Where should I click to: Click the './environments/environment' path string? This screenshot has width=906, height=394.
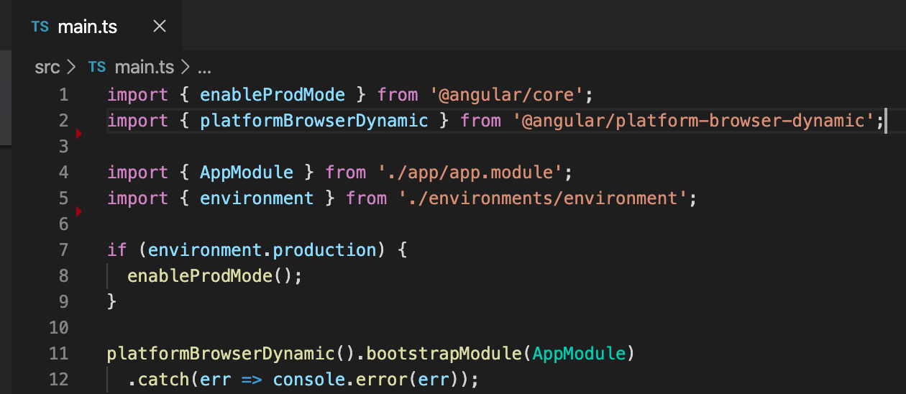coord(542,198)
